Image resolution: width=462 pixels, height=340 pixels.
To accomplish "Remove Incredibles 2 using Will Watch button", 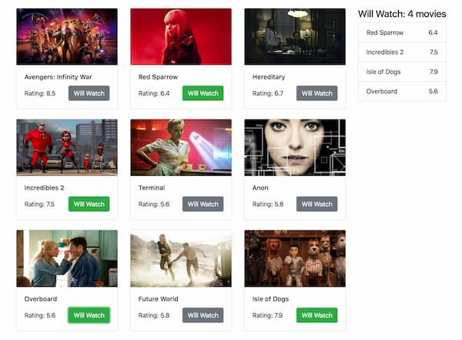I will (89, 204).
